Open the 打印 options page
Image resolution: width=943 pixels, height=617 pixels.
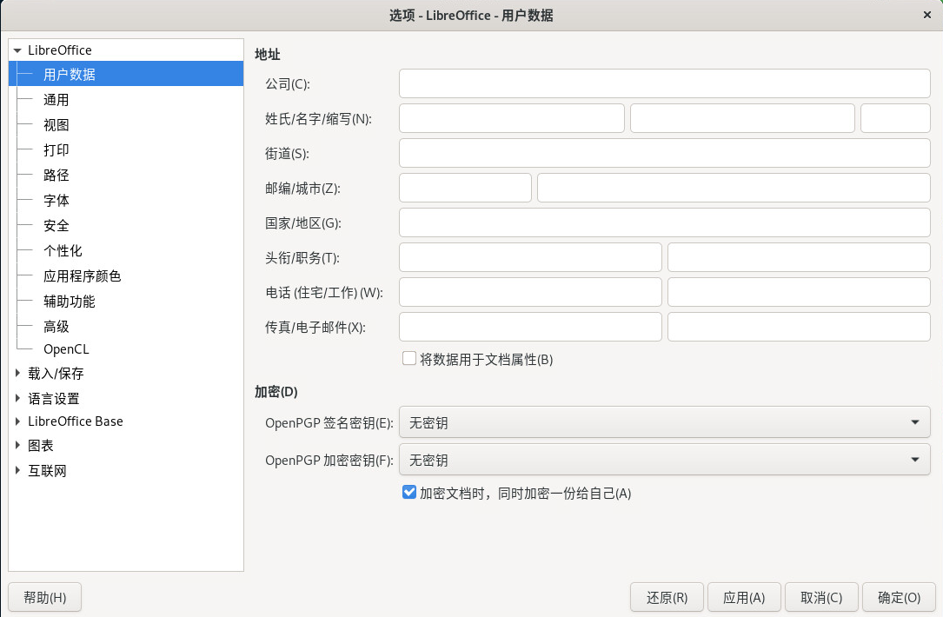tap(56, 149)
